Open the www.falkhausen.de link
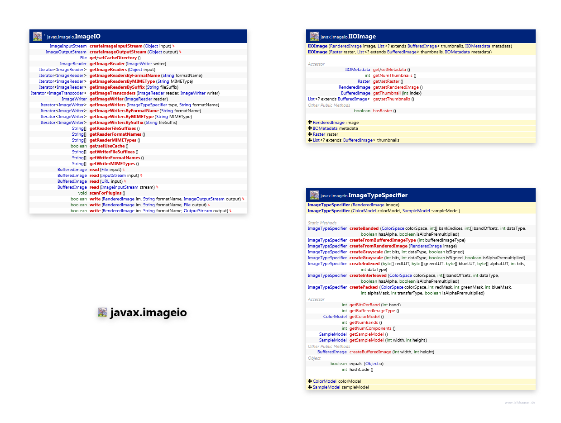The image size is (561, 423). coord(520,402)
